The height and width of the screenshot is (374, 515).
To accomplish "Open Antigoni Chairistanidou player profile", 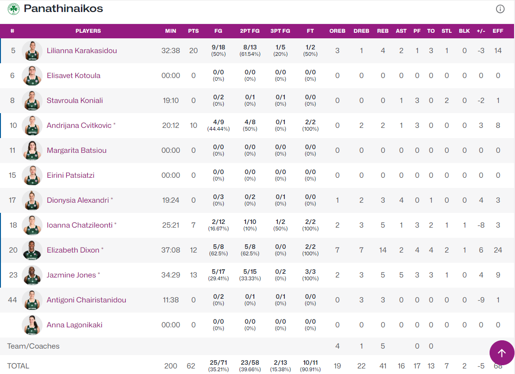I will click(86, 300).
